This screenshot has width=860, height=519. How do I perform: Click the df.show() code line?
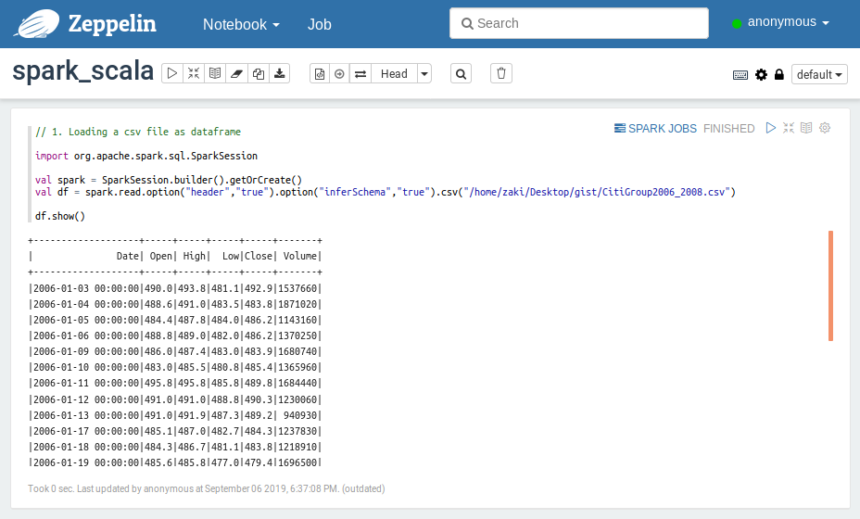60,216
